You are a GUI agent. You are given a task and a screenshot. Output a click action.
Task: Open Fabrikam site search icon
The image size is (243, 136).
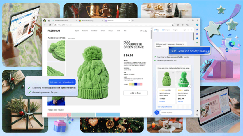(144, 31)
